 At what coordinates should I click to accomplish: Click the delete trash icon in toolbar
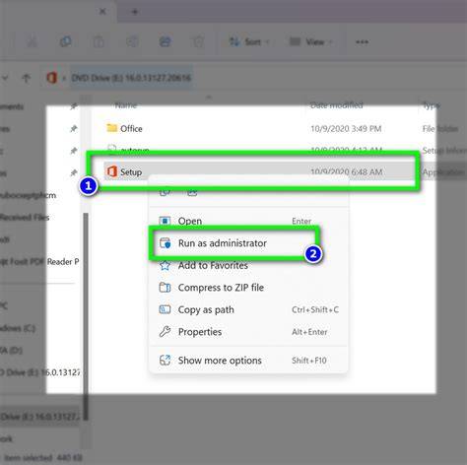pyautogui.click(x=198, y=41)
